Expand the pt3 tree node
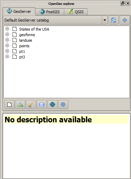Screen dimensions: 131x179 click(7, 57)
